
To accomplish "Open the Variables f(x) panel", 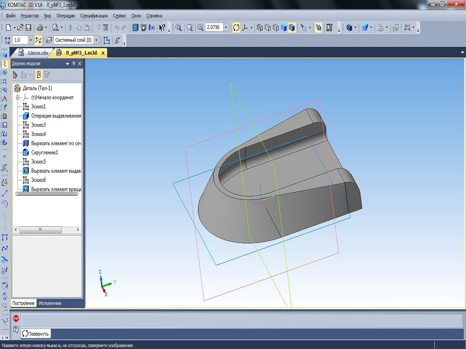I will pyautogui.click(x=152, y=28).
